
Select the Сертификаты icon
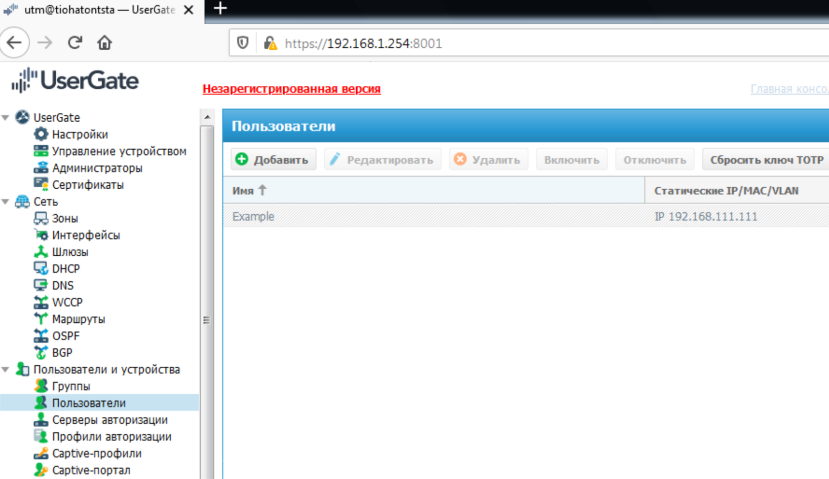coord(40,184)
